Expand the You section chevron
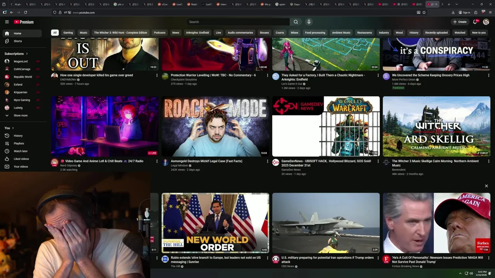The image size is (495, 278). (13, 128)
